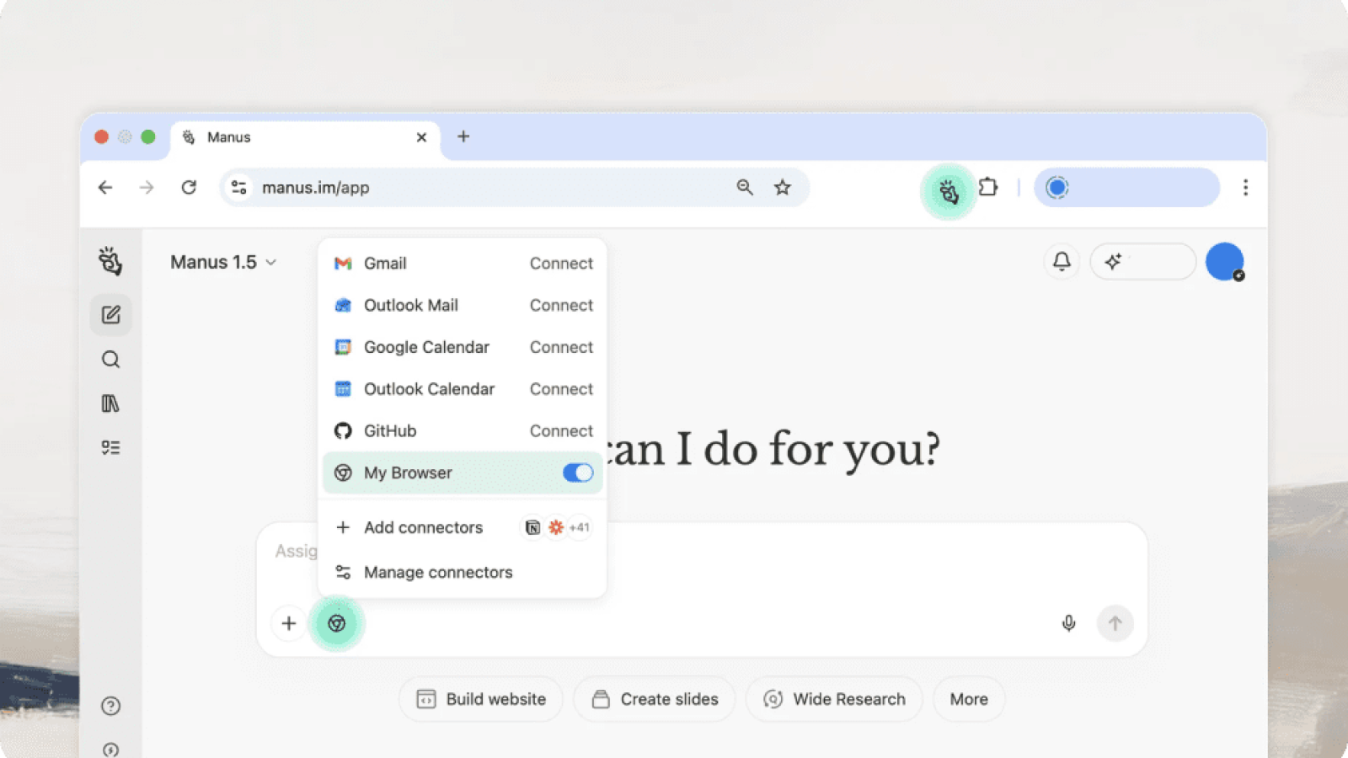The height and width of the screenshot is (758, 1348).
Task: Click the microphone voice input icon
Action: (x=1068, y=623)
